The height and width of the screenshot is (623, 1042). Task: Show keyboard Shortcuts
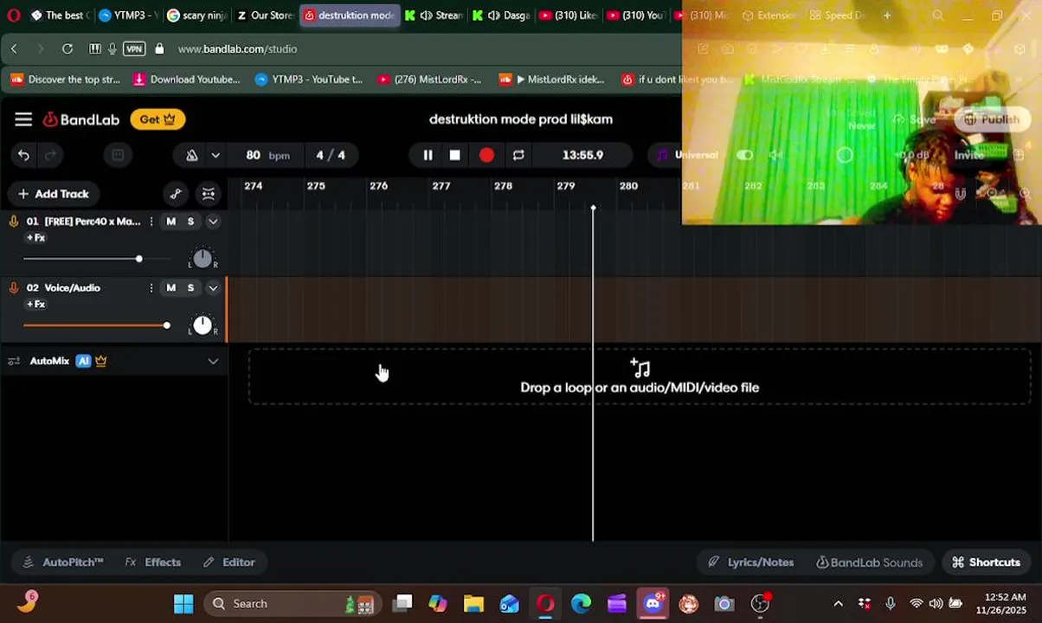(x=986, y=562)
